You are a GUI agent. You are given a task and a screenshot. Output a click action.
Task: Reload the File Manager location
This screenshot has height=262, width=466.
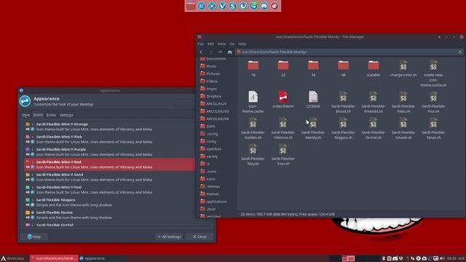(x=459, y=52)
